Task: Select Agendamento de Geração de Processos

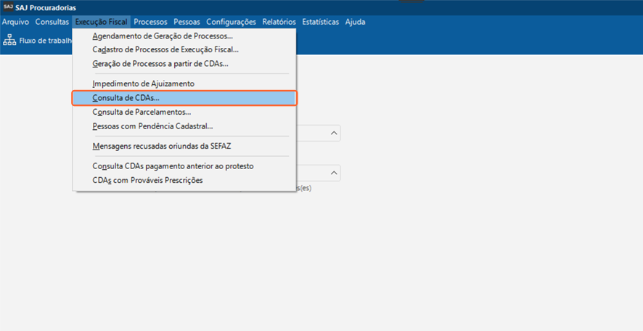Action: click(x=163, y=36)
